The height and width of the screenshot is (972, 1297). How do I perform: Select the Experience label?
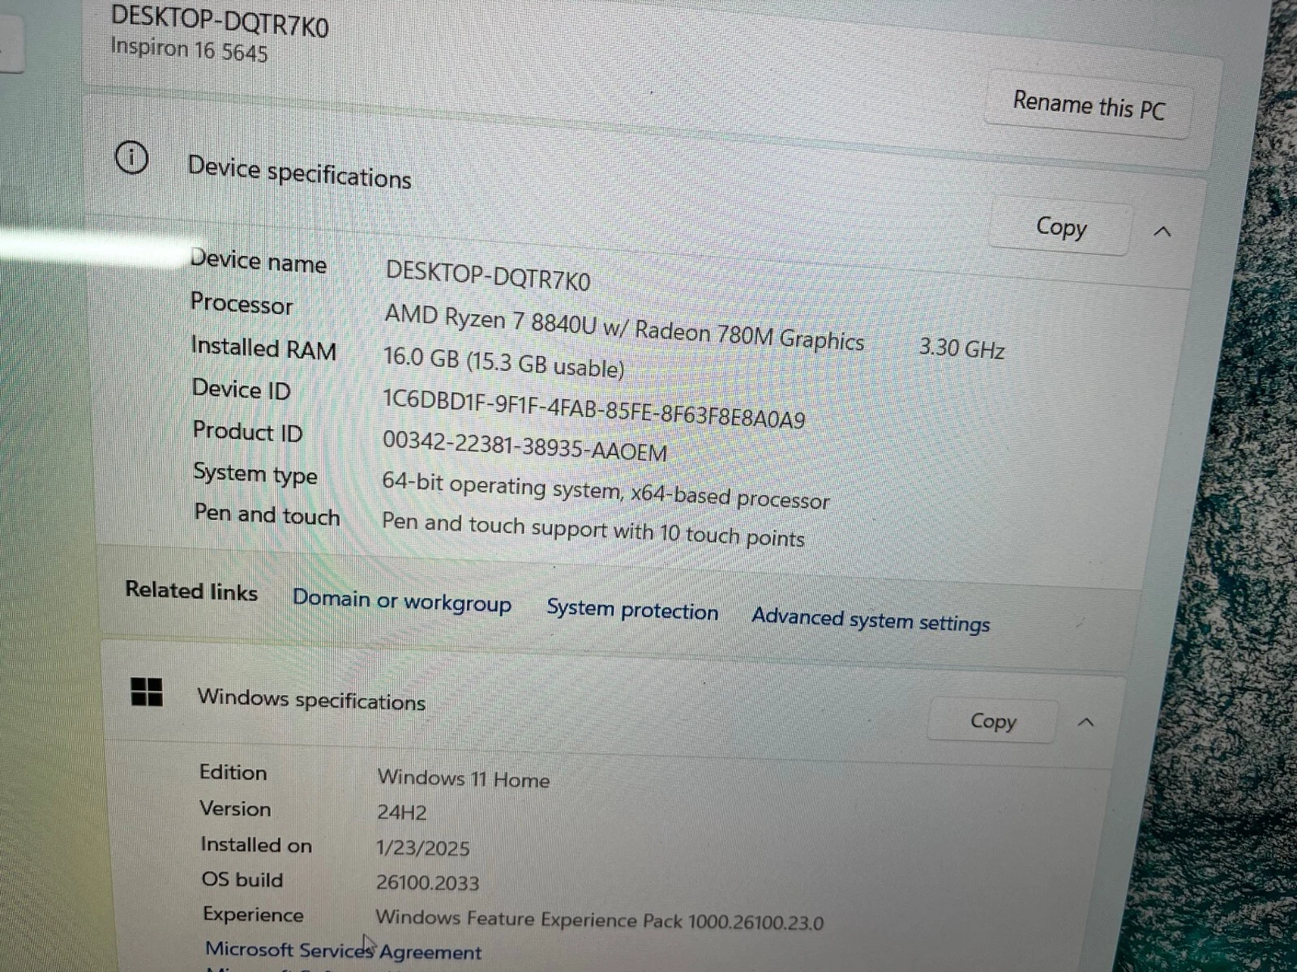pos(253,914)
